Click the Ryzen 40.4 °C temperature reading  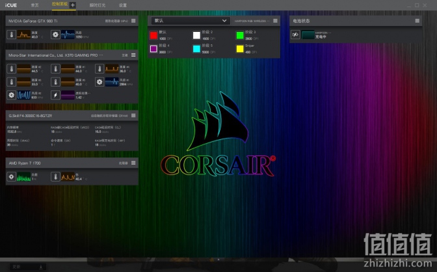coord(79,178)
